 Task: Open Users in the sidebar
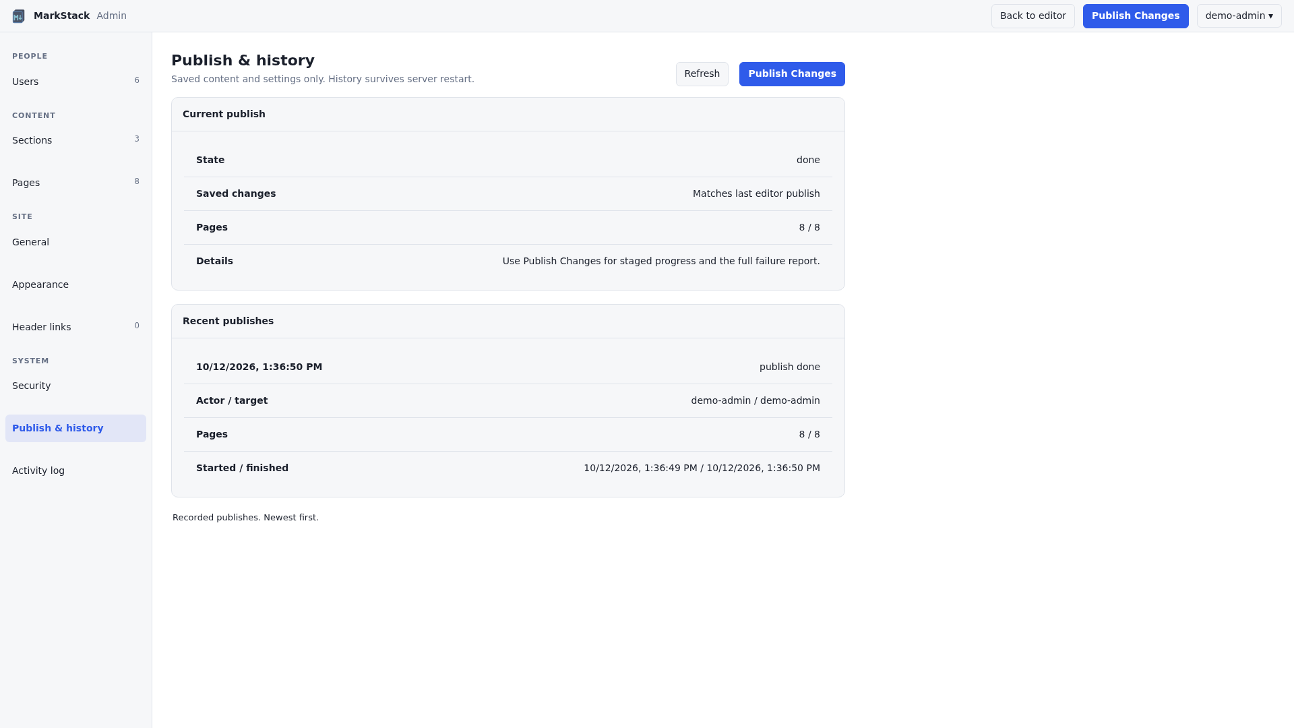tap(75, 82)
